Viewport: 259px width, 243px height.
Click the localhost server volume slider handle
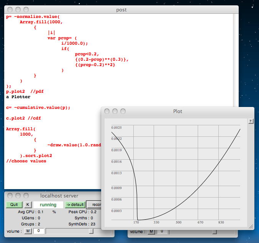pyautogui.click(x=91, y=231)
